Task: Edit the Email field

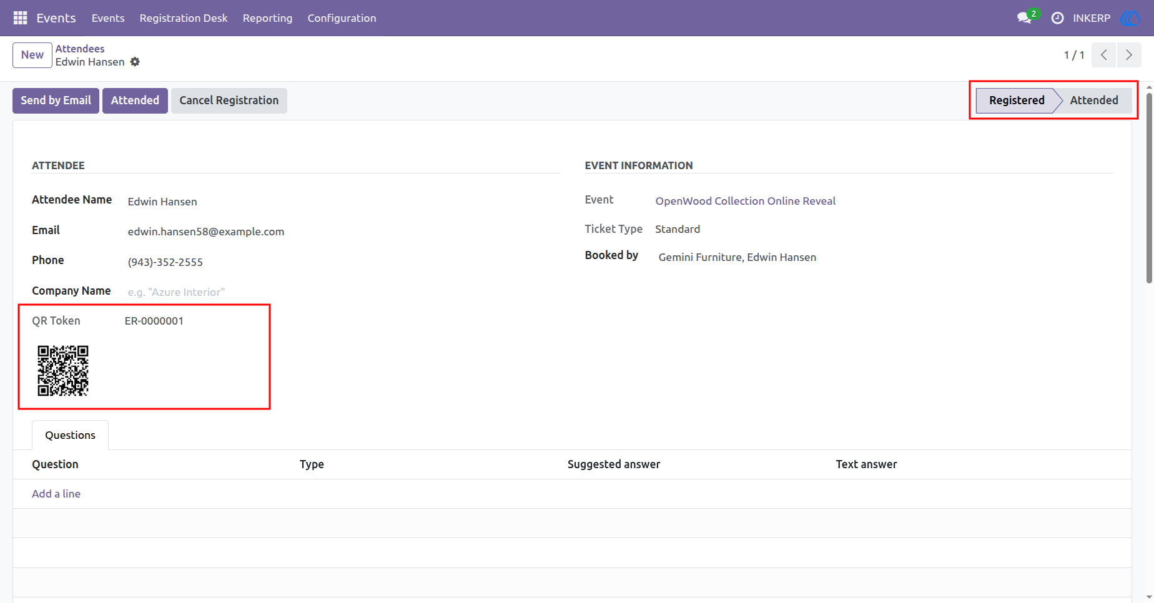Action: [343, 232]
